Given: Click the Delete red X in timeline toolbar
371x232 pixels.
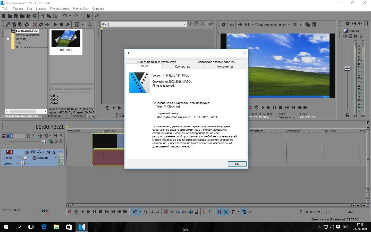Looking at the screenshot, I should (x=166, y=212).
